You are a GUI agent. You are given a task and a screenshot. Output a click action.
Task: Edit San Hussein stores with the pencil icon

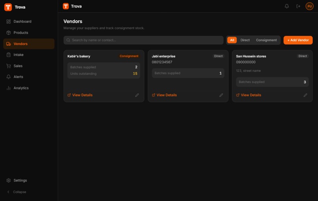(305, 95)
